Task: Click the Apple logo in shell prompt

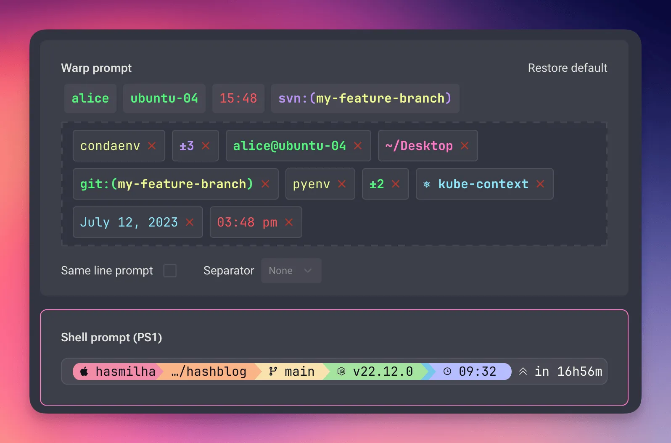Action: pyautogui.click(x=85, y=372)
